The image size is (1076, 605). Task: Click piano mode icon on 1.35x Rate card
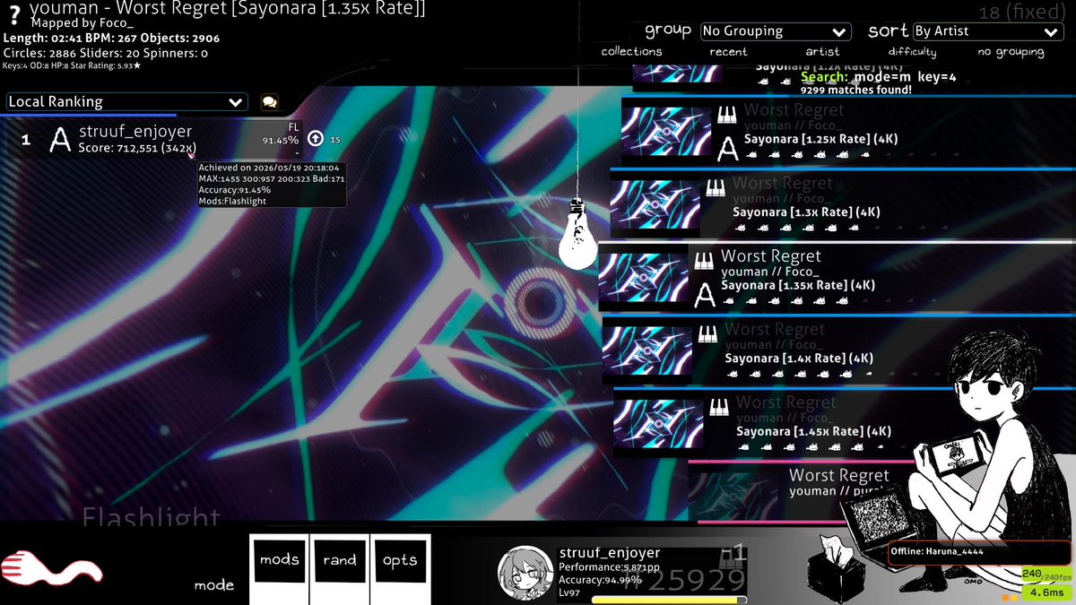click(x=703, y=262)
